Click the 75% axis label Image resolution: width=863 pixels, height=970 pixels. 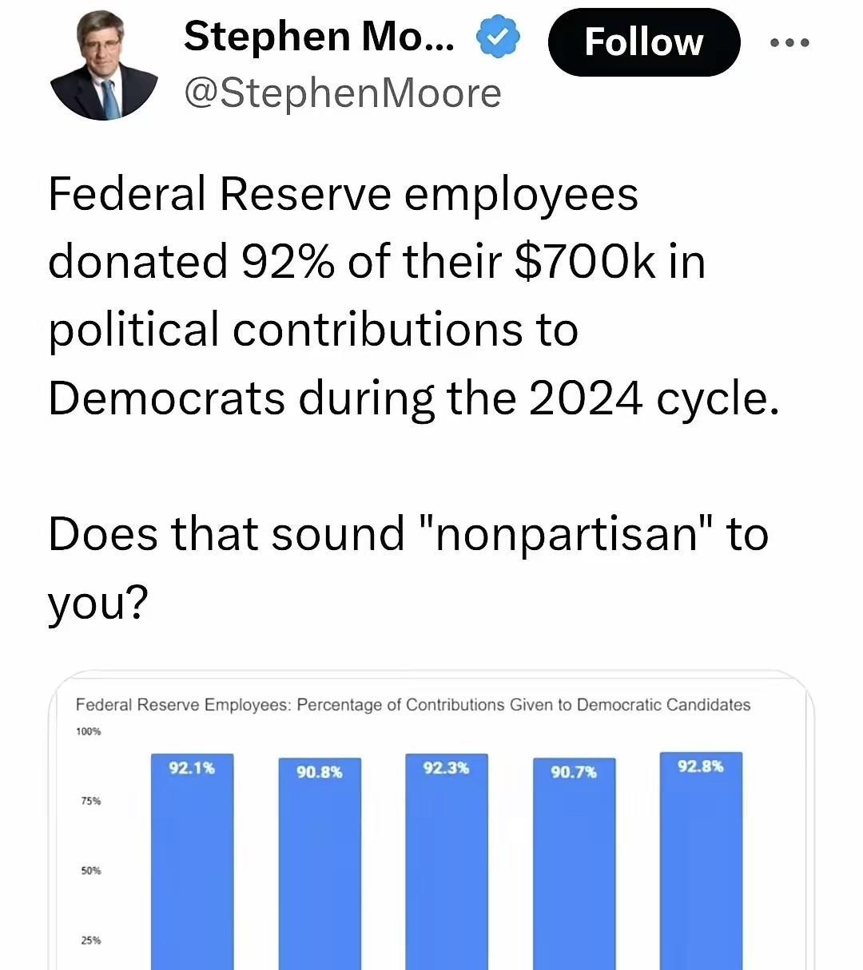click(90, 801)
